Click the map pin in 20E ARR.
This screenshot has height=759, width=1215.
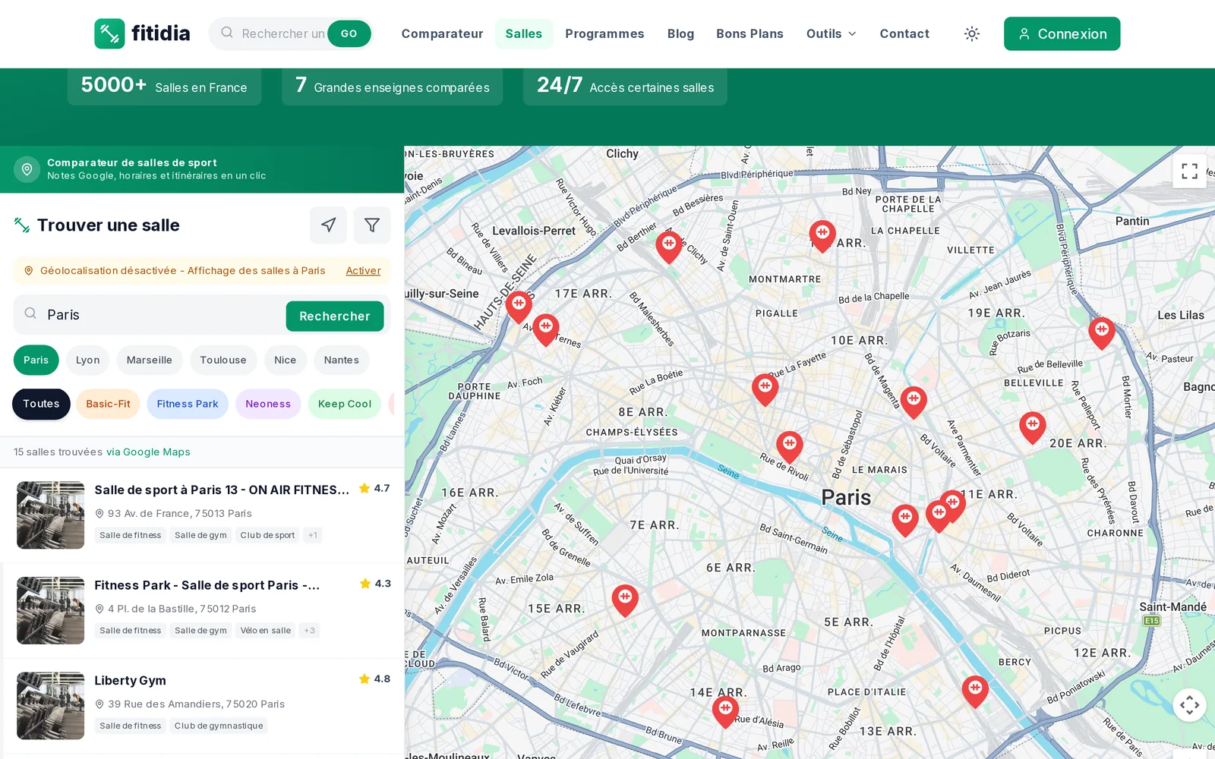click(1032, 428)
